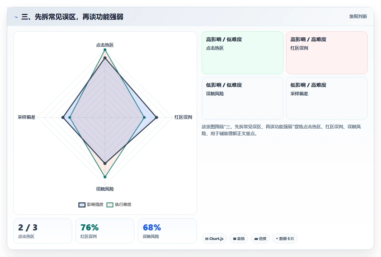Viewport: 381px width, 257px height.
Task: Click the Chart.js tag chip
Action: pos(214,239)
